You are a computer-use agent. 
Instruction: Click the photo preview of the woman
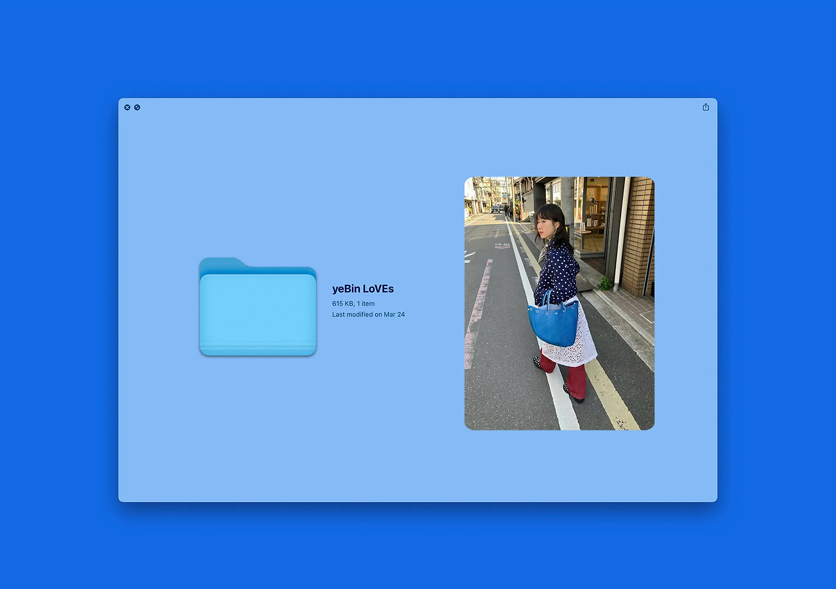point(559,303)
